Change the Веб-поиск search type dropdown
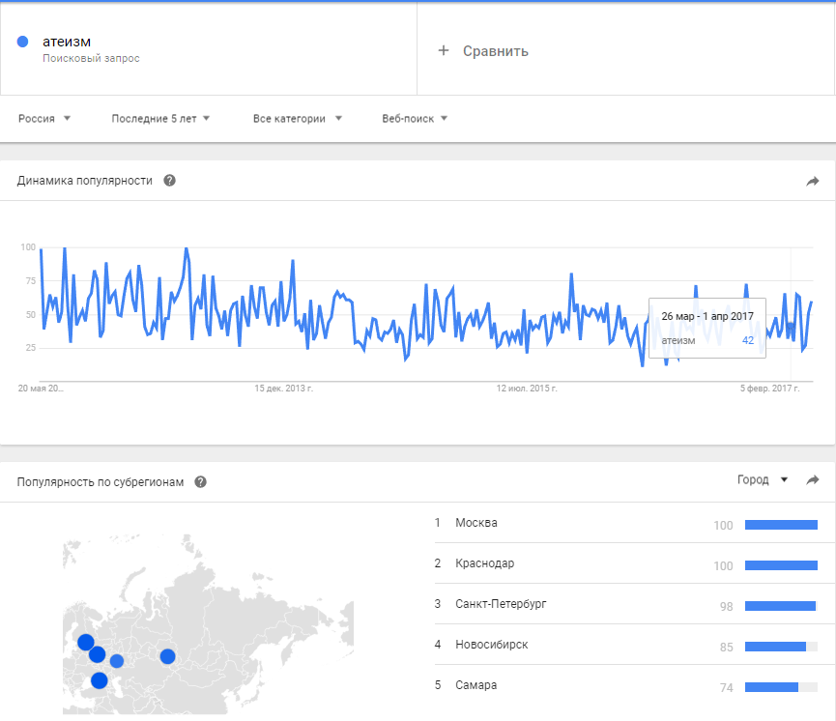This screenshot has height=721, width=836. 415,119
